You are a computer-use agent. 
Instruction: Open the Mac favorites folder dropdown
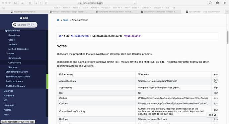point(85,8)
